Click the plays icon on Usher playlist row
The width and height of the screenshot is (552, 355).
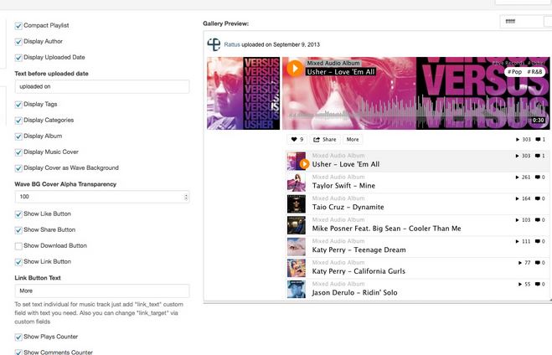tap(518, 156)
